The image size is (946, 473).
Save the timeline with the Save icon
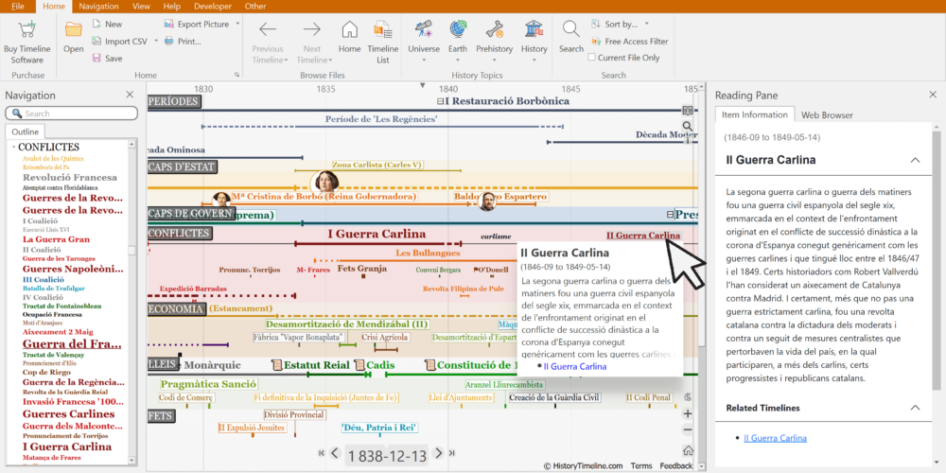pos(97,58)
